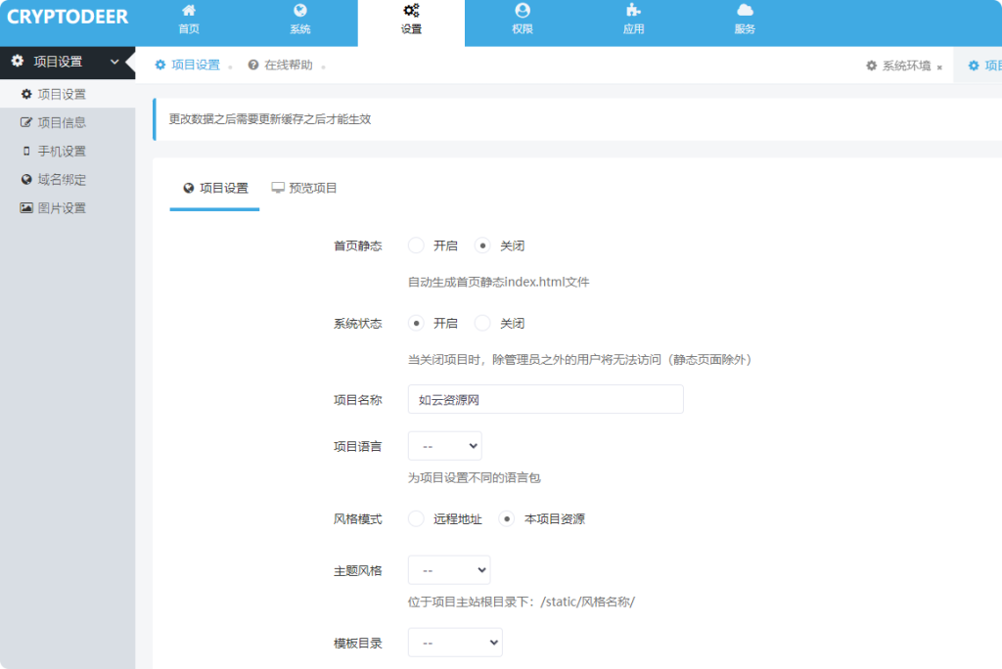Viewport: 1002px width, 669px height.
Task: Open 图片设置 using the image icon
Action: 28,207
